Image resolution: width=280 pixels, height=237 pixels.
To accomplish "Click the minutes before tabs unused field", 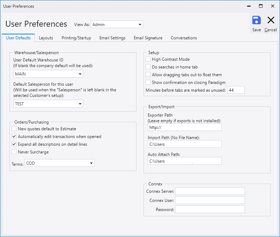I will click(x=236, y=90).
